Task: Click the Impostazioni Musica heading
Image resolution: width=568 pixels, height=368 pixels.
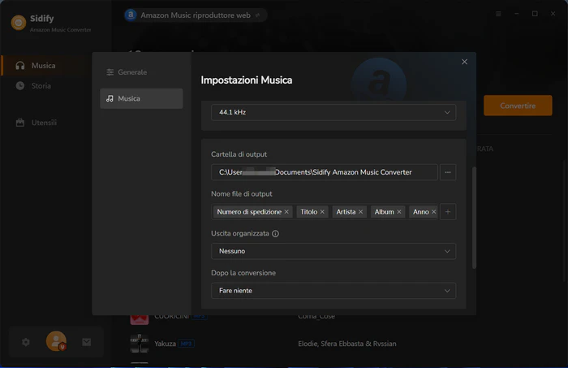Action: point(247,80)
